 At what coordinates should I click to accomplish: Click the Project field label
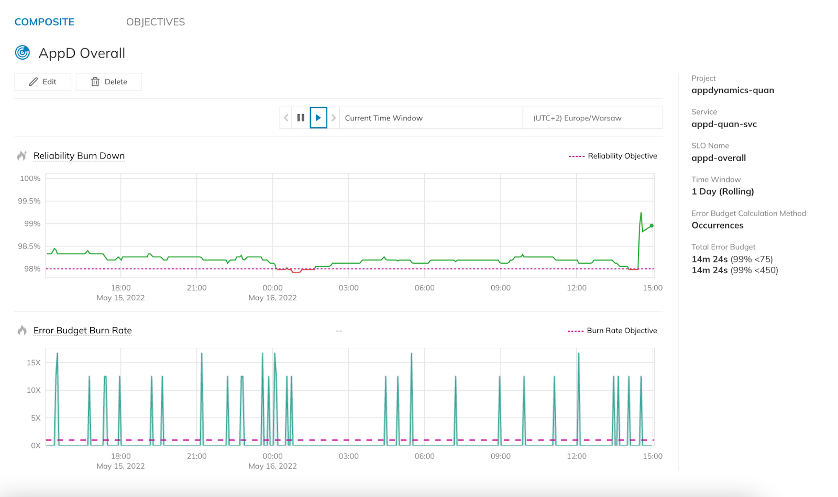703,78
